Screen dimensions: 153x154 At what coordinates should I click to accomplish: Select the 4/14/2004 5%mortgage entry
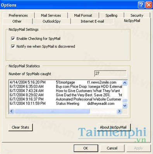click(66, 82)
